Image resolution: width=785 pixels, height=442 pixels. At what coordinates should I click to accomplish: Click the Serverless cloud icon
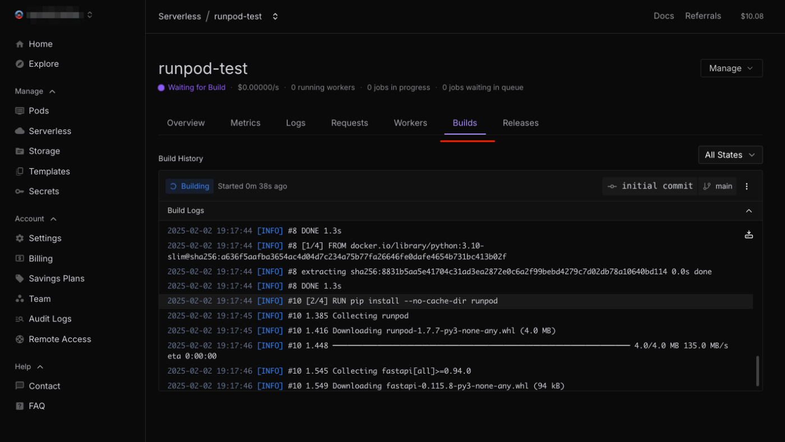point(20,131)
